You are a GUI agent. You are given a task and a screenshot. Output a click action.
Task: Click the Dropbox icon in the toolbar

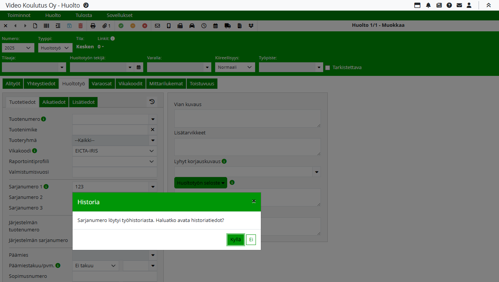[x=251, y=26]
